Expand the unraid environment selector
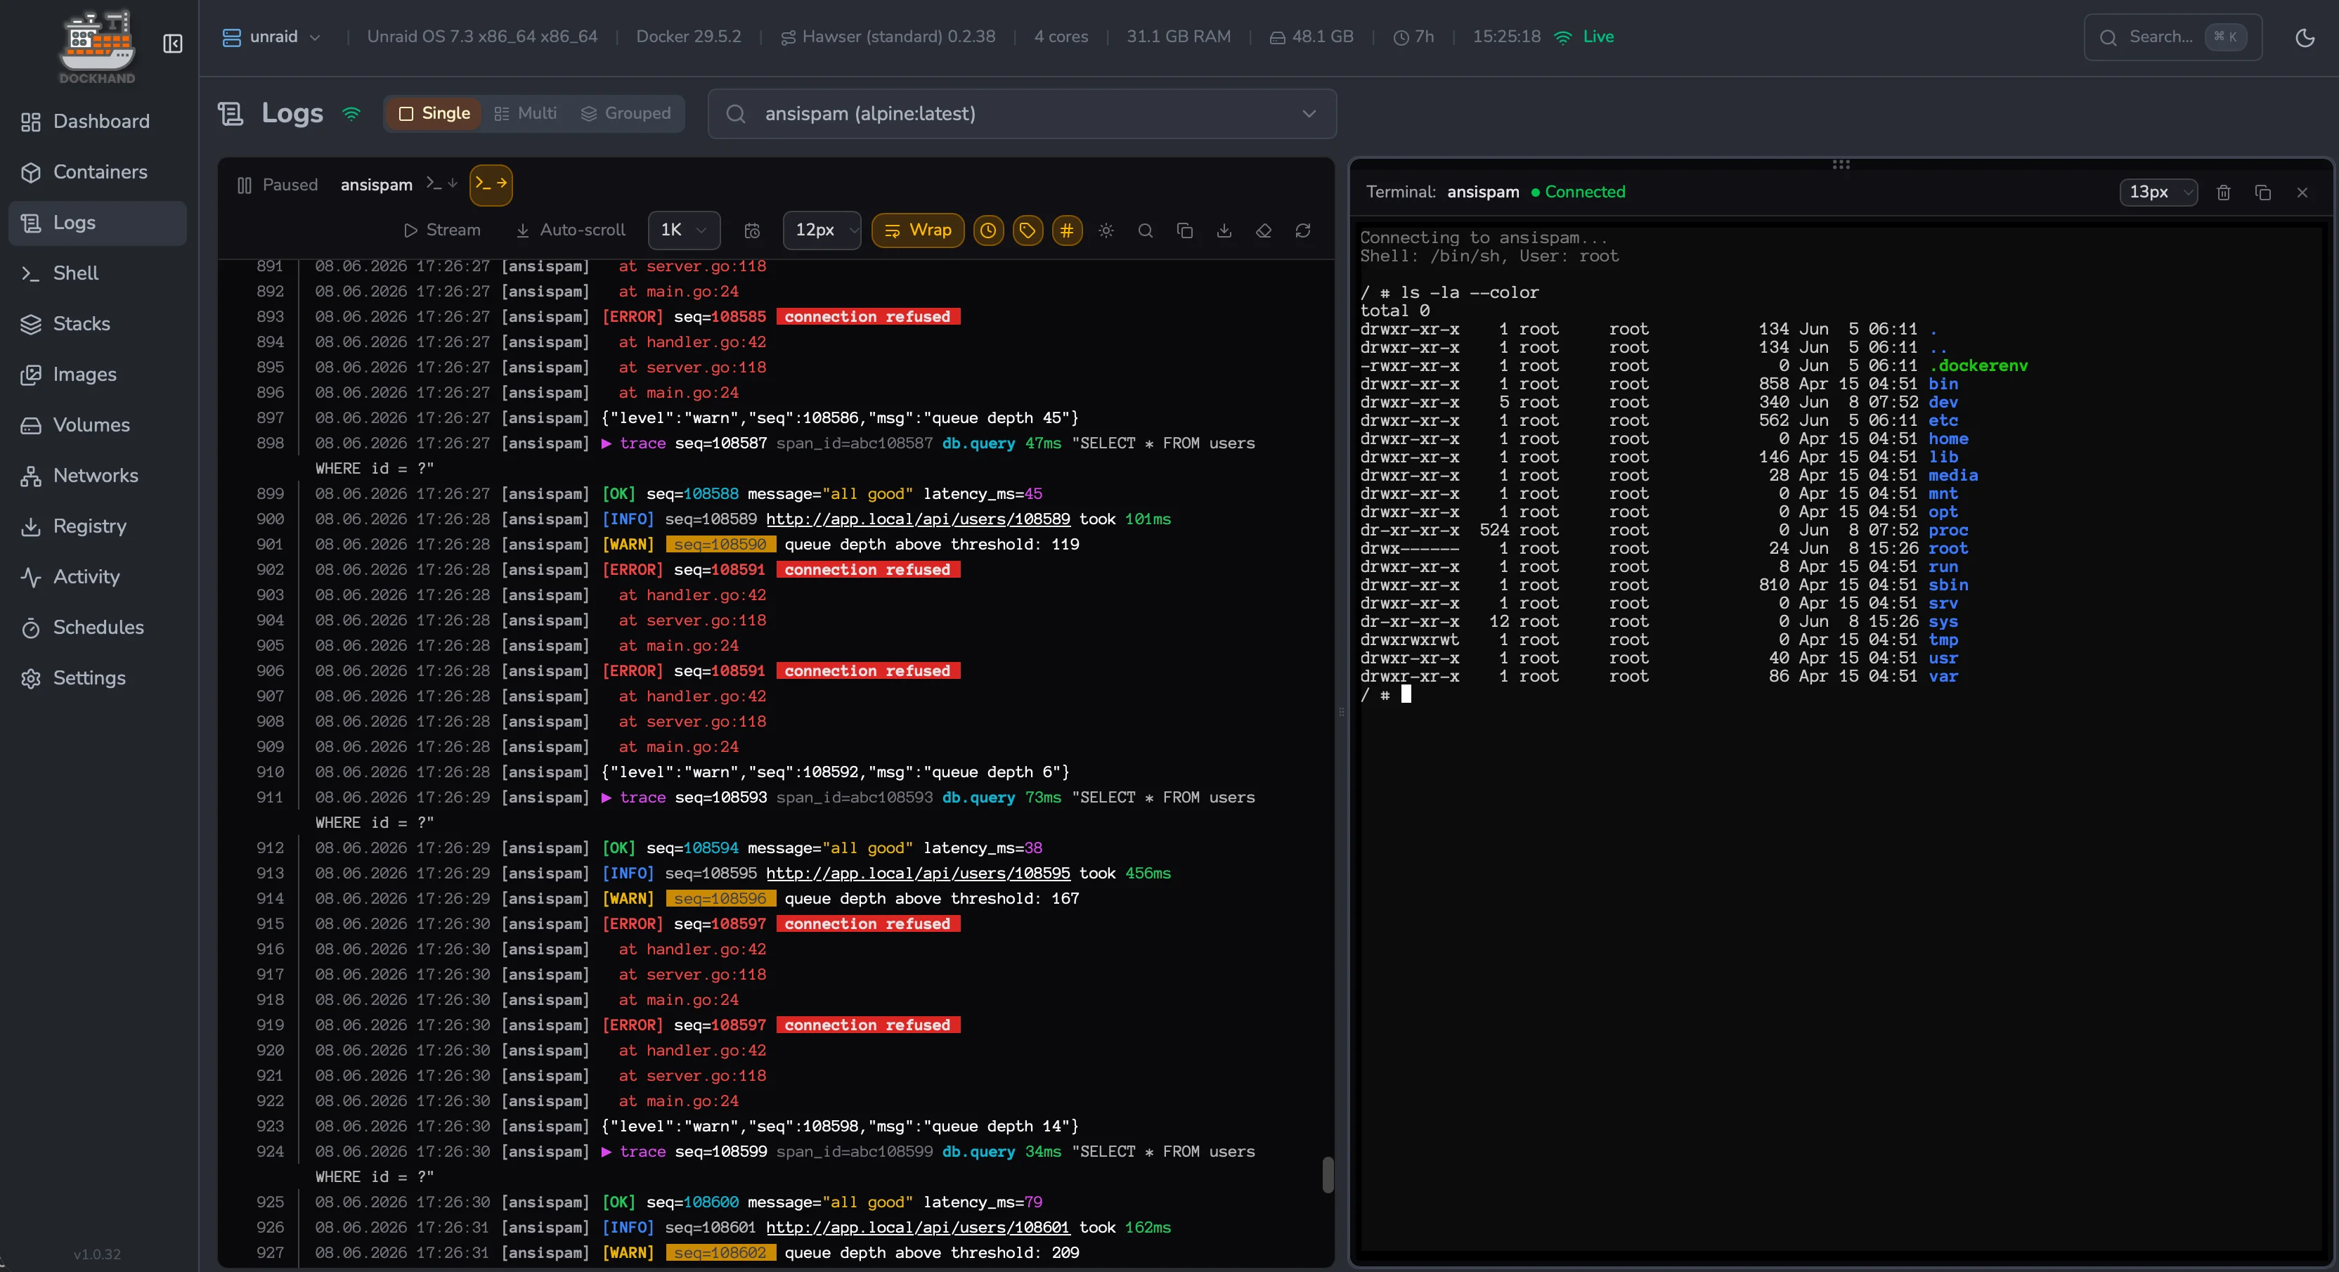2339x1272 pixels. pyautogui.click(x=271, y=37)
